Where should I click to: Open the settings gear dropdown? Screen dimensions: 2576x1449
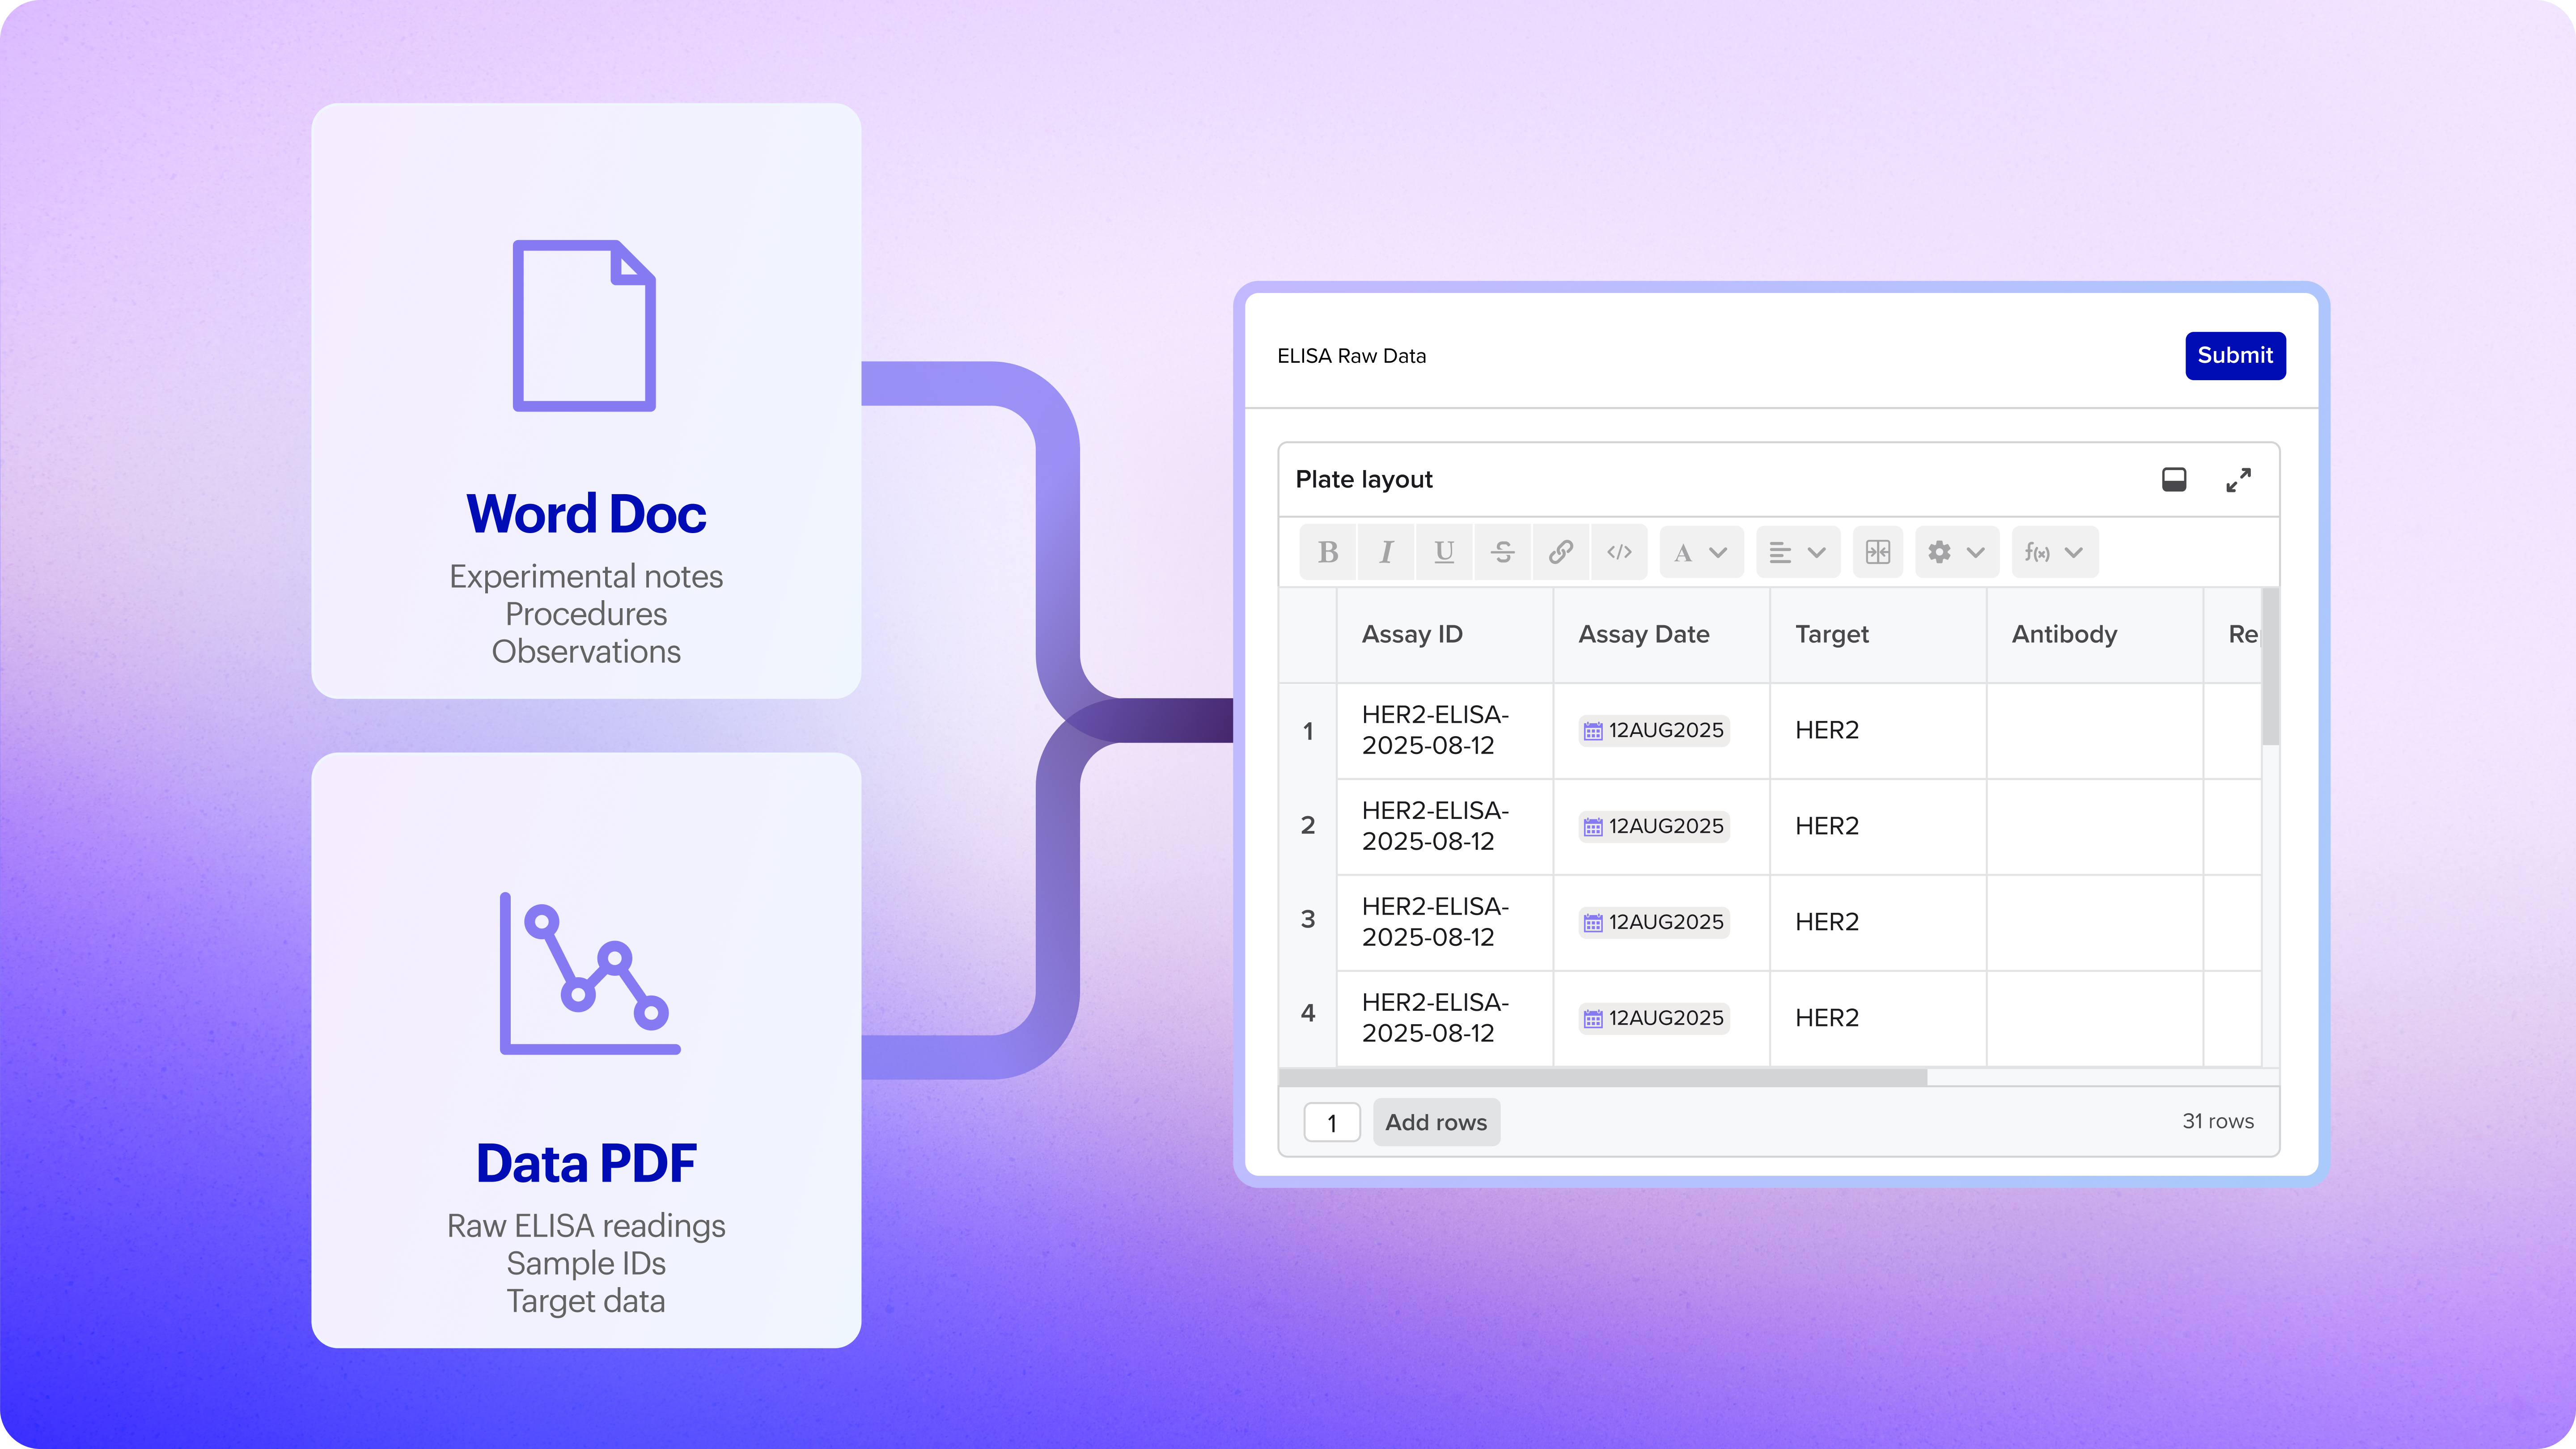pyautogui.click(x=1955, y=551)
